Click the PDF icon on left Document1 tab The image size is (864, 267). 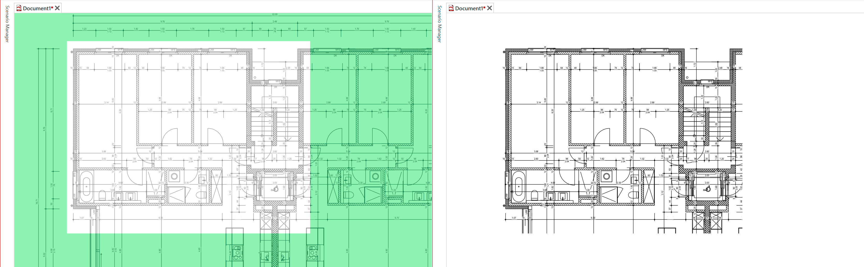point(19,8)
